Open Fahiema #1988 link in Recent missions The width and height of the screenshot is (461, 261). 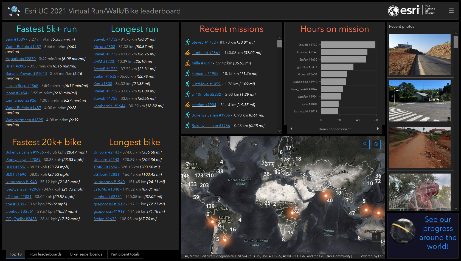(x=205, y=73)
